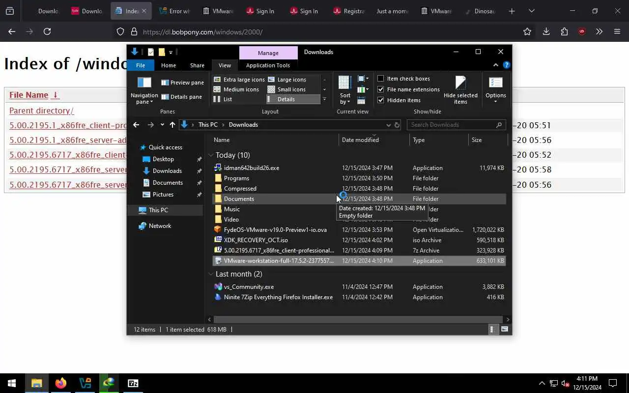Open the Sort by dropdown

(x=345, y=90)
